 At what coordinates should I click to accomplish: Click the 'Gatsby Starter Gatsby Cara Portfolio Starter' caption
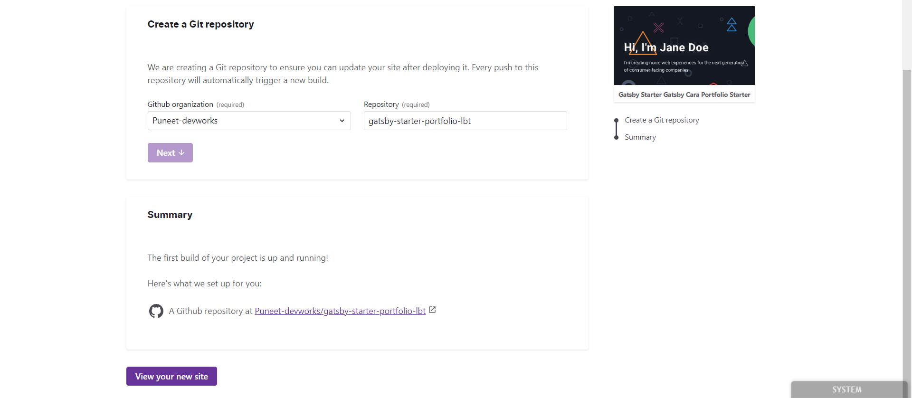coord(684,95)
